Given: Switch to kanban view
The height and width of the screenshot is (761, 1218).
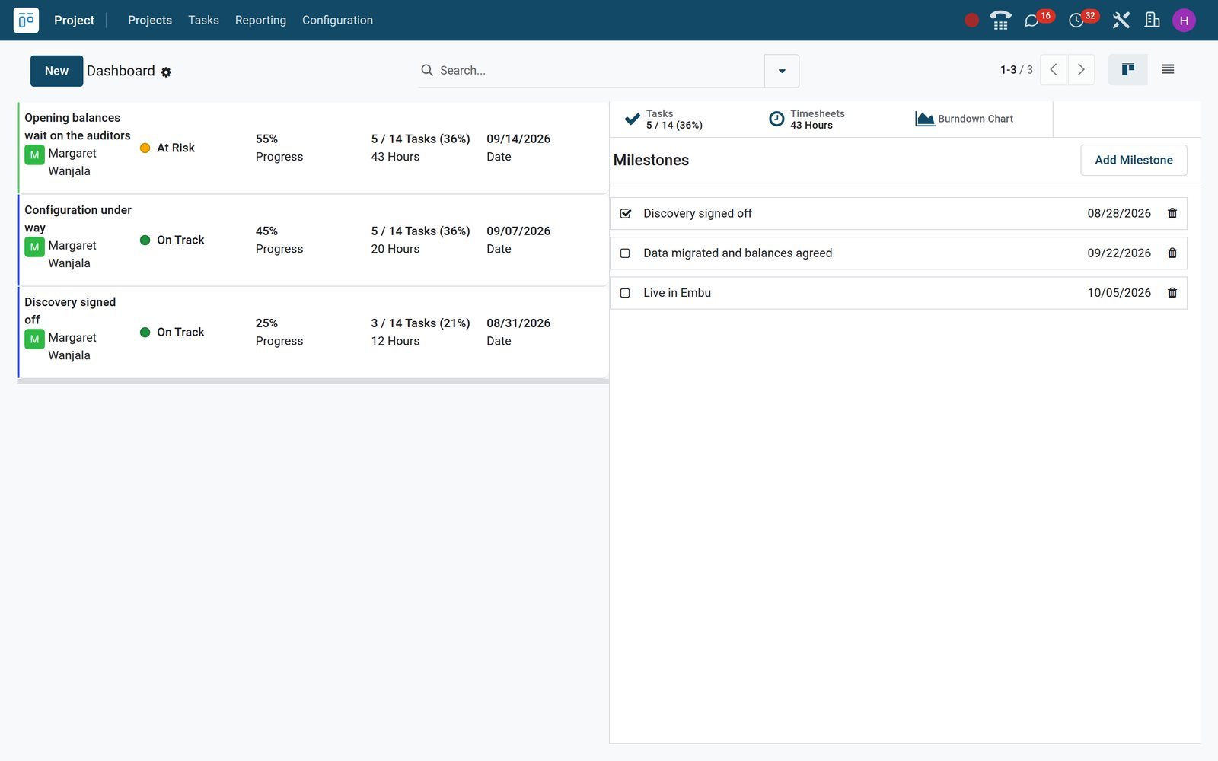Looking at the screenshot, I should [x=1127, y=70].
